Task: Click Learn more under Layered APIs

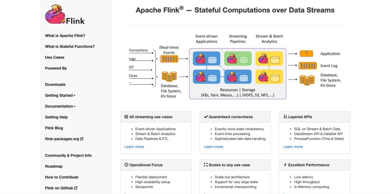Action: pyautogui.click(x=293, y=147)
